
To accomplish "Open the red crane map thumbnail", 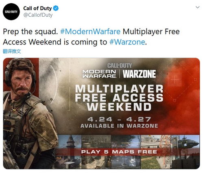I will click(x=156, y=152).
